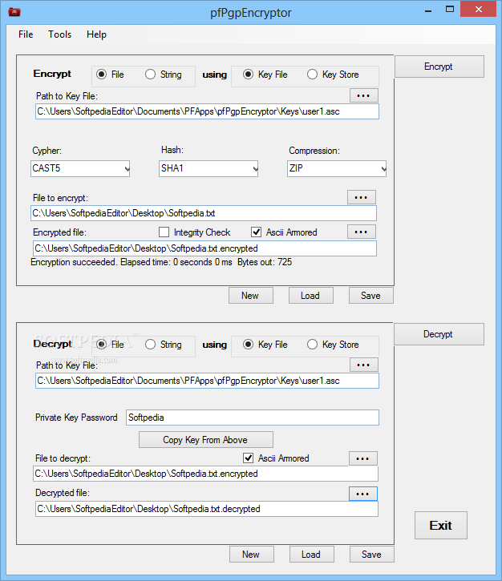Click the pfPgpEncryptor app icon in title bar
This screenshot has width=502, height=581.
point(14,11)
